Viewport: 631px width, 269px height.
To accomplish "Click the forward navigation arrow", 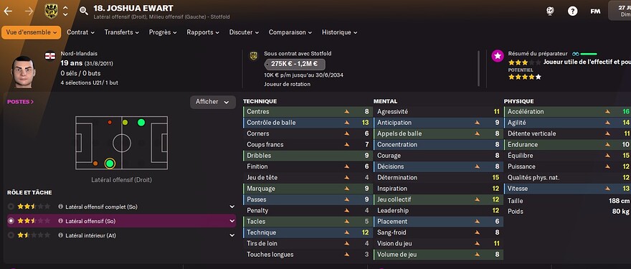I will [29, 11].
